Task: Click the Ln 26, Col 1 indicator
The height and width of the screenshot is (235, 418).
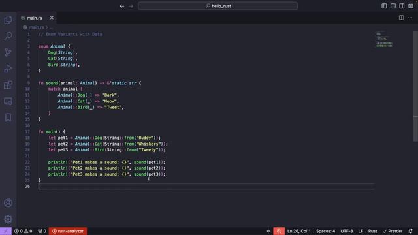Action: click(299, 231)
